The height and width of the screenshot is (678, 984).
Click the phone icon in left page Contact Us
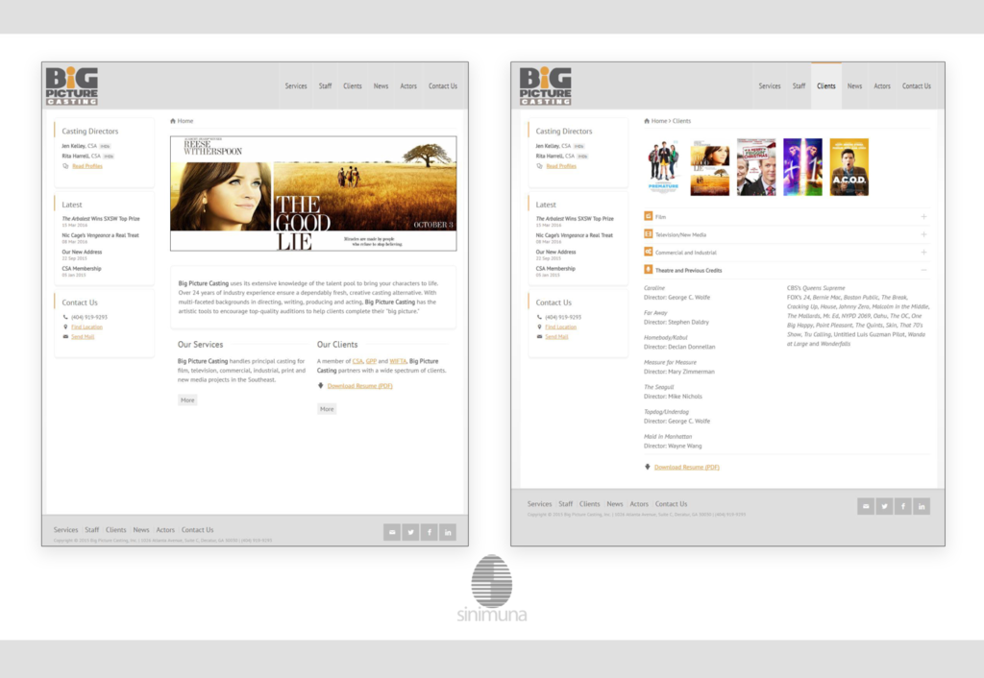65,317
